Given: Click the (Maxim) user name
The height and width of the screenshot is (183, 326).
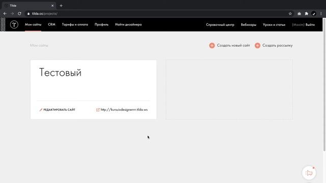Looking at the screenshot, I should click(298, 25).
